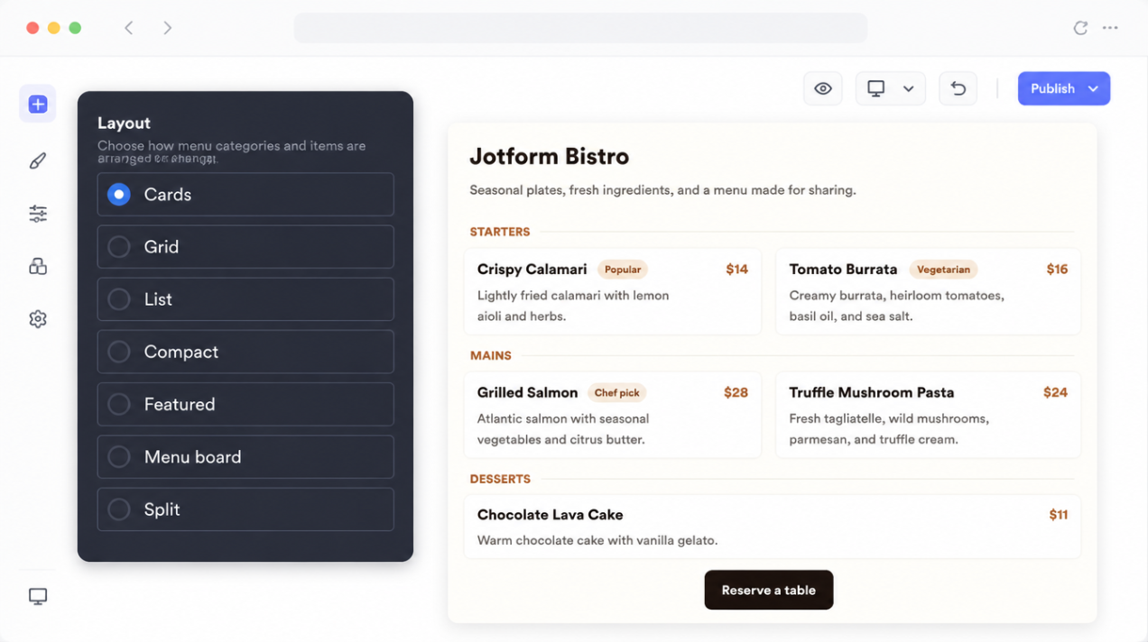Viewport: 1148px width, 642px height.
Task: Click the browser address bar
Action: pos(580,28)
